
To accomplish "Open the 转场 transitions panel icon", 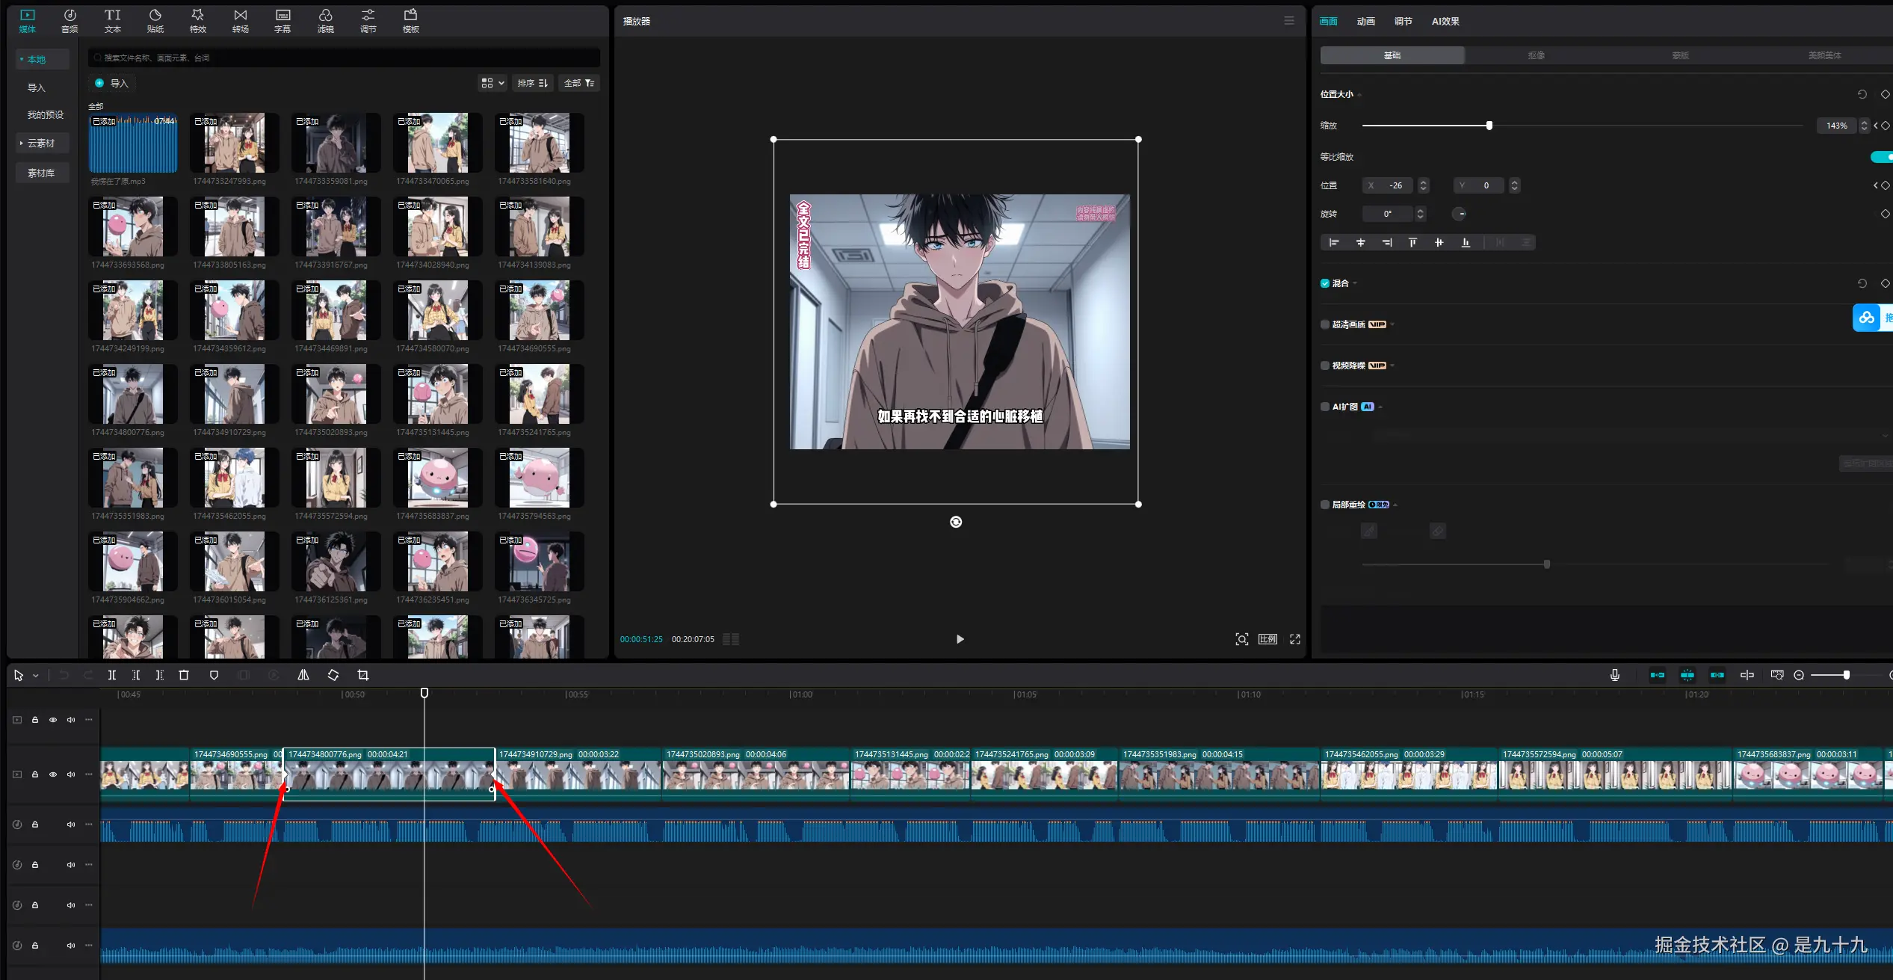I will coord(240,20).
